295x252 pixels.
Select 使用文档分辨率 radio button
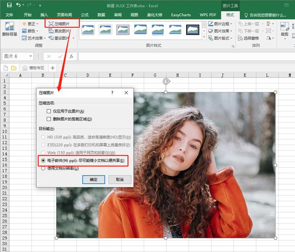click(43, 168)
